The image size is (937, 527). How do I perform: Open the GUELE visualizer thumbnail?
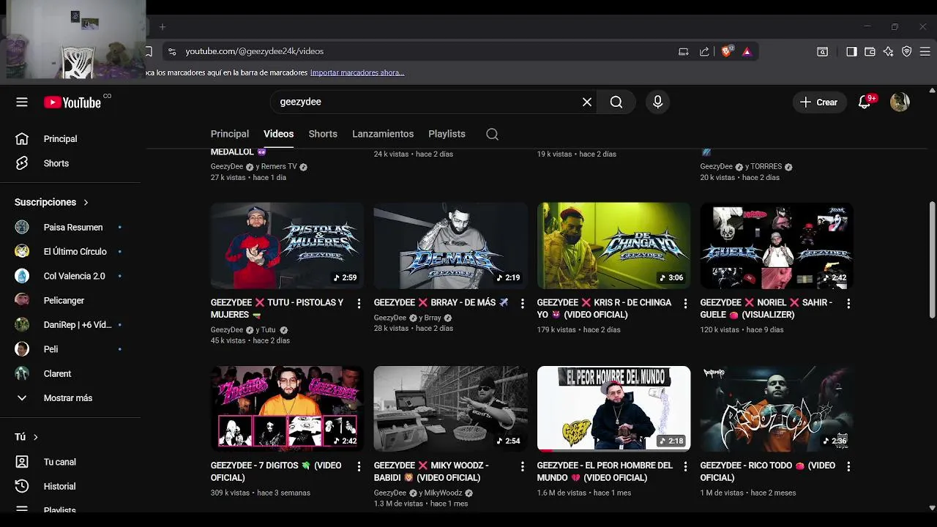[777, 246]
